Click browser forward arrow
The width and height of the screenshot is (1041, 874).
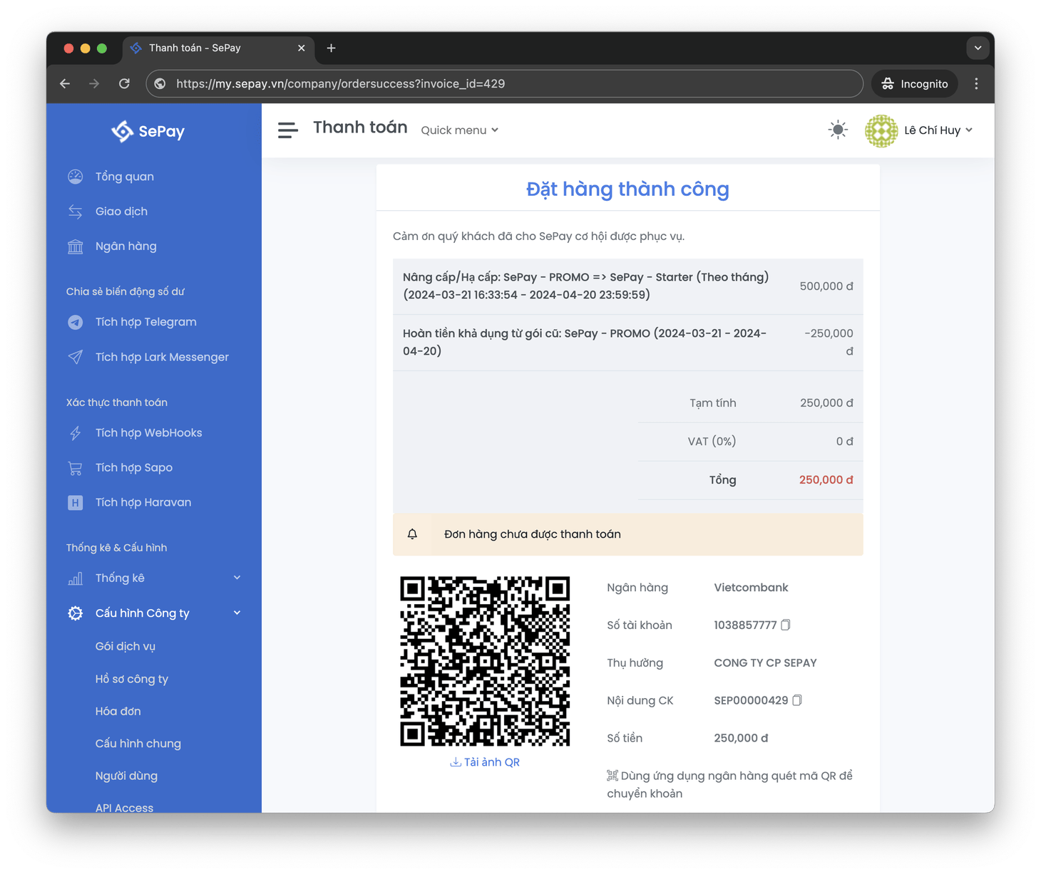(94, 83)
